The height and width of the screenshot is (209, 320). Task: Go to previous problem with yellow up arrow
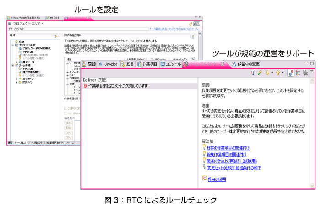coord(278,73)
